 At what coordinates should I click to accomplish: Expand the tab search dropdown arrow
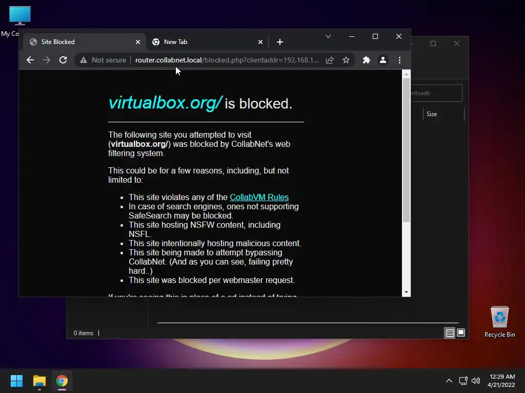pyautogui.click(x=328, y=36)
